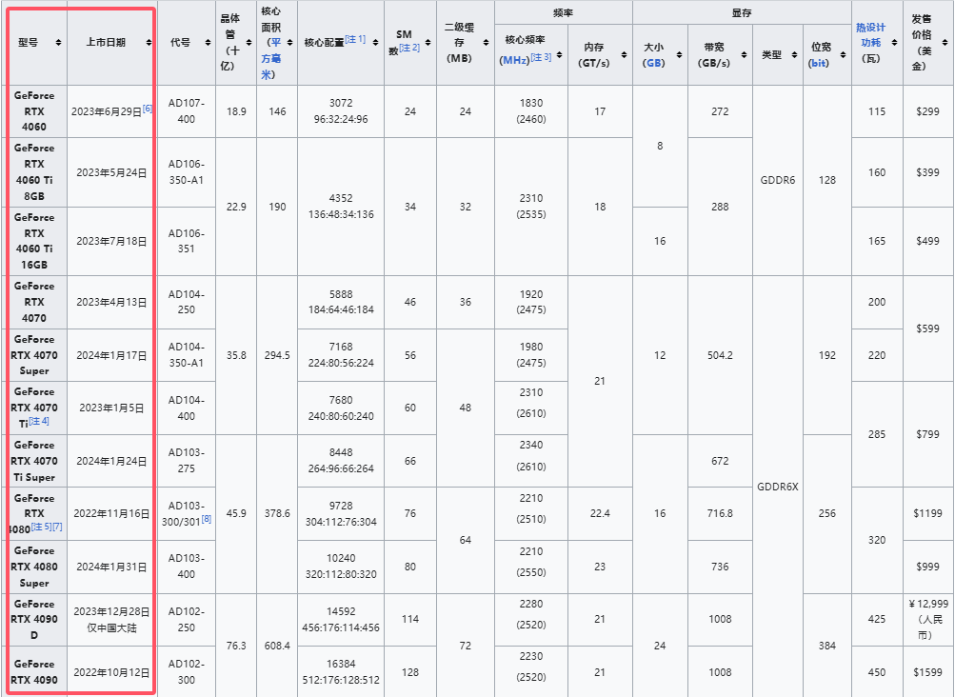Click the 发售价格 column sort arrows
Image resolution: width=955 pixels, height=697 pixels.
pyautogui.click(x=945, y=43)
